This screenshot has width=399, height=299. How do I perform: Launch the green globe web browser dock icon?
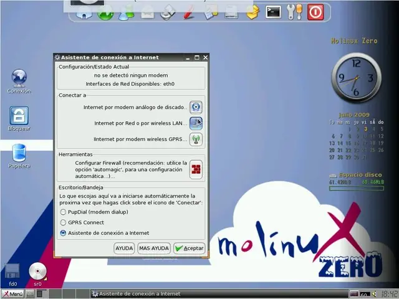[x=105, y=12]
